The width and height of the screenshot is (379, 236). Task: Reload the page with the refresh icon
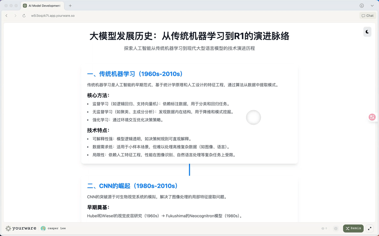(x=24, y=16)
